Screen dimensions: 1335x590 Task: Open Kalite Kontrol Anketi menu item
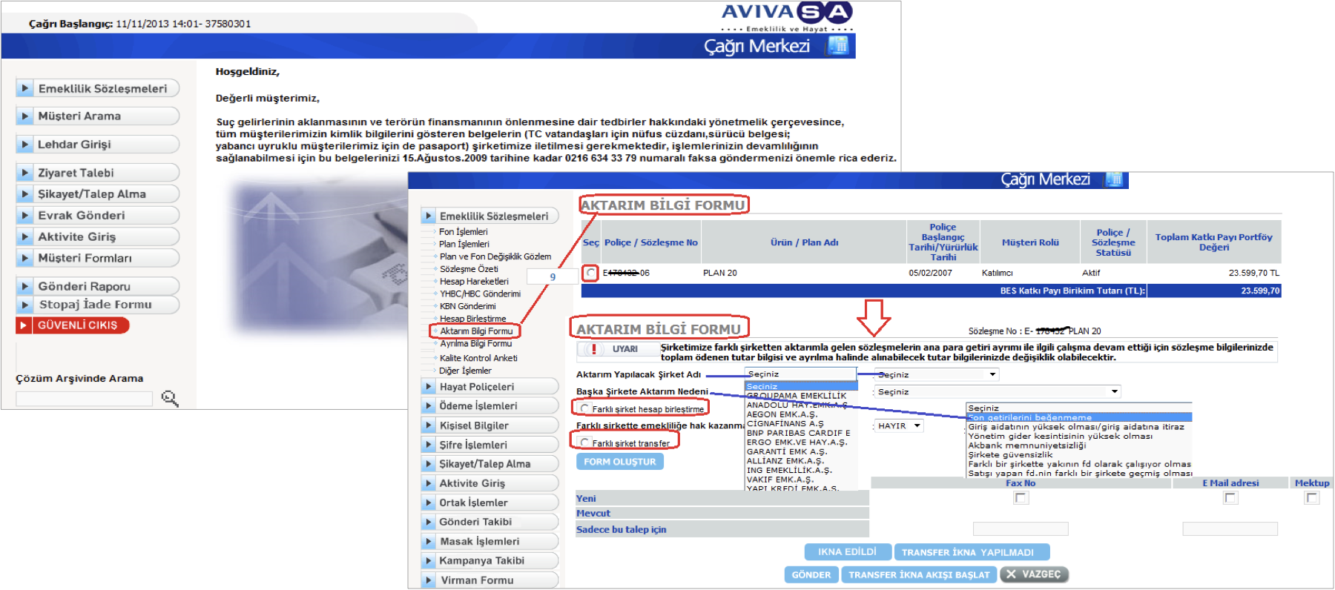coord(479,358)
